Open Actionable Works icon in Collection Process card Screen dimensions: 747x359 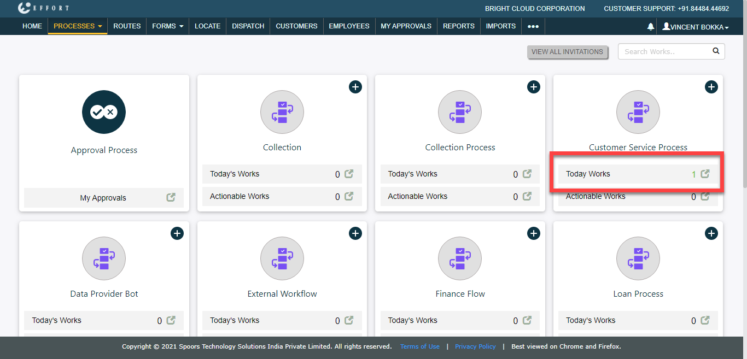pyautogui.click(x=527, y=196)
